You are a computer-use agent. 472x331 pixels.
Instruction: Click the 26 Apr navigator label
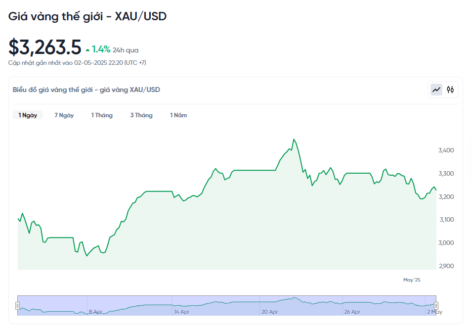(x=352, y=312)
